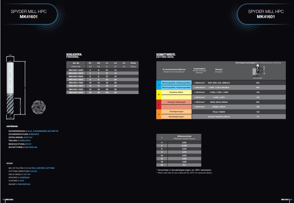Click the CUTTING DIRECTION // R.H.C. line
This screenshot has height=203, width=294.
tap(23, 171)
